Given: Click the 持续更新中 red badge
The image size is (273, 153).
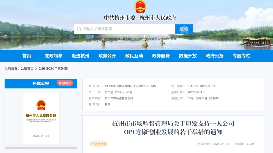Looking at the screenshot, I should click(x=65, y=83).
